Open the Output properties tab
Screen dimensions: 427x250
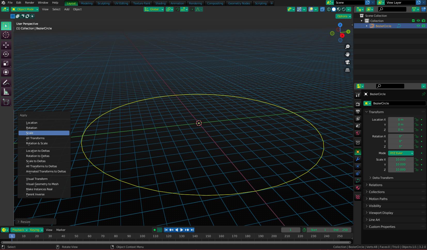pos(358,111)
